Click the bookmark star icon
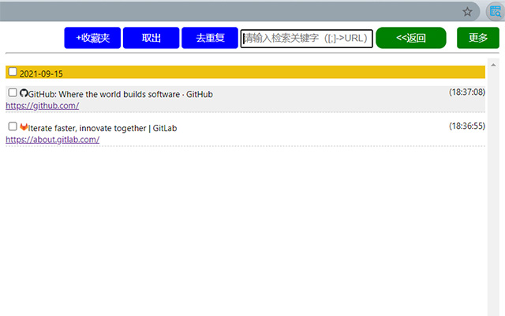The width and height of the screenshot is (505, 316). 467,12
